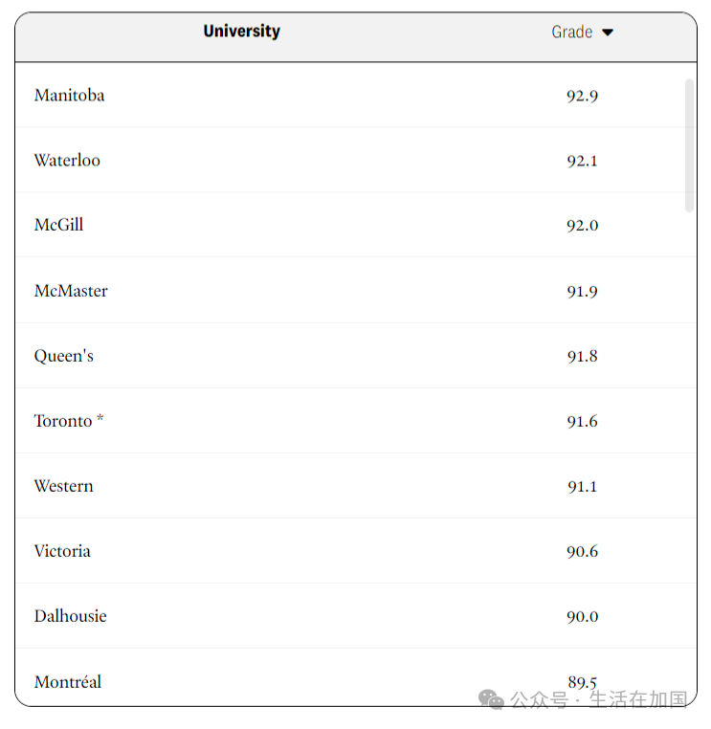The image size is (711, 729).
Task: Choose Victoria row name
Action: coord(62,551)
